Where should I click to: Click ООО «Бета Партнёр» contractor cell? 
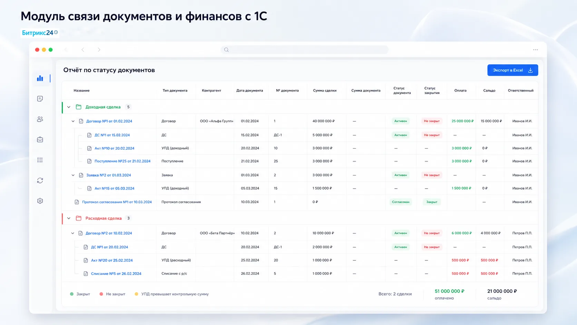pyautogui.click(x=217, y=233)
